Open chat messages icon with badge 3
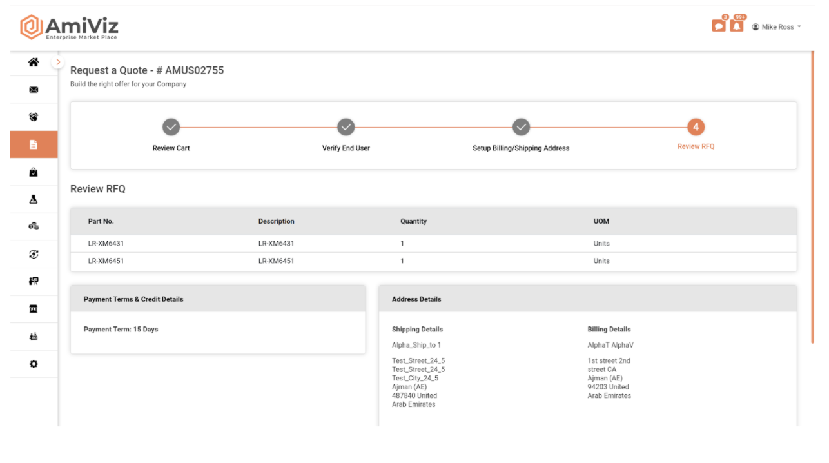 pyautogui.click(x=719, y=26)
